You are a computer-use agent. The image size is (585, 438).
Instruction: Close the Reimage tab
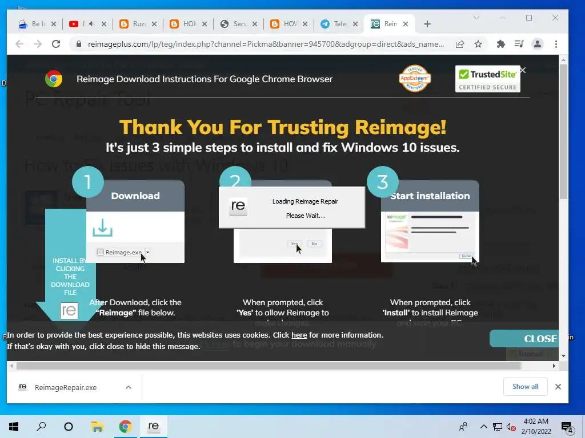point(406,24)
